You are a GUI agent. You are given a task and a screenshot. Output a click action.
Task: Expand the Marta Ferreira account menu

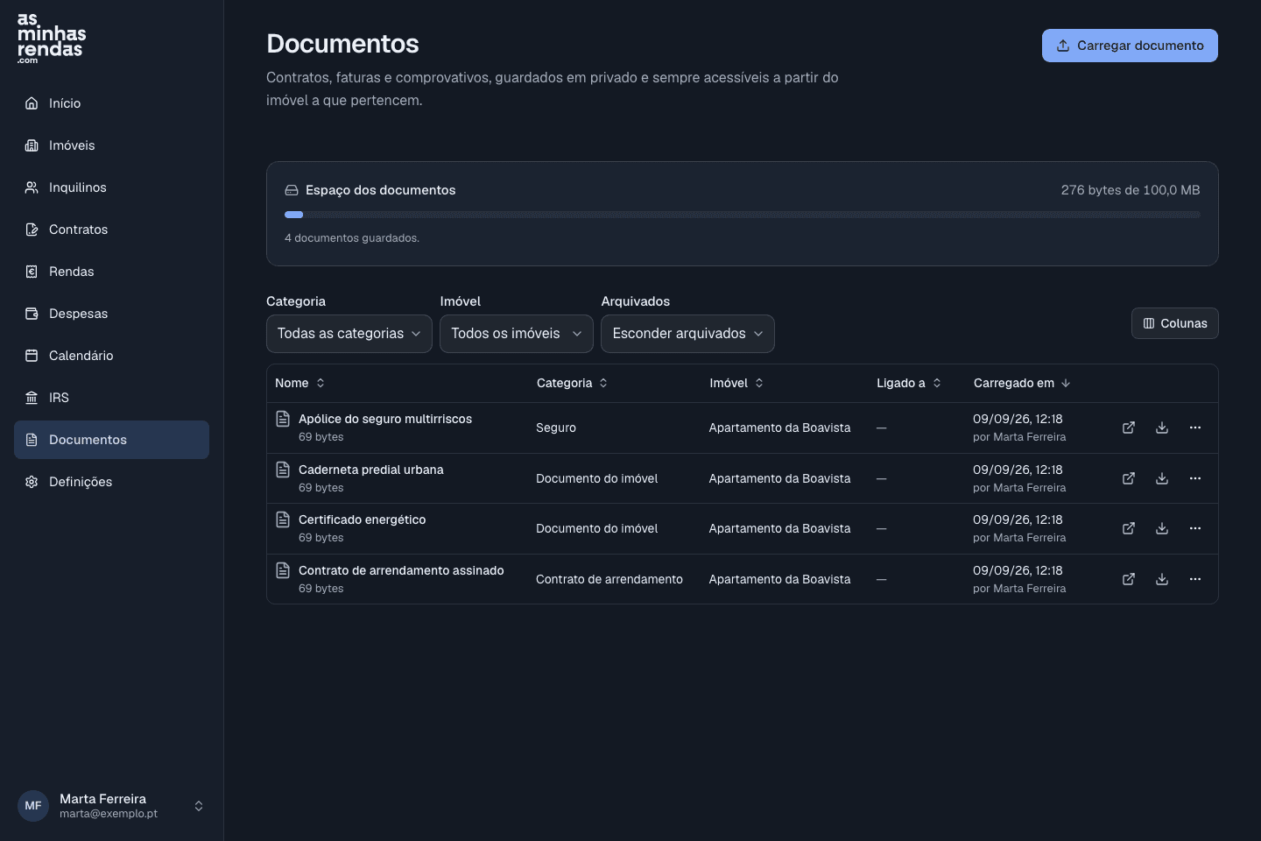click(111, 806)
